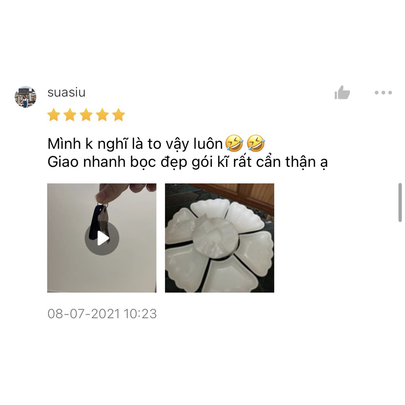Like the review with thumbs-up icon
This screenshot has width=405, height=405.
342,92
